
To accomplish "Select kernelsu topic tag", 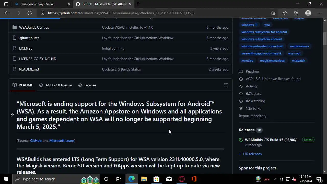I will (x=247, y=61).
